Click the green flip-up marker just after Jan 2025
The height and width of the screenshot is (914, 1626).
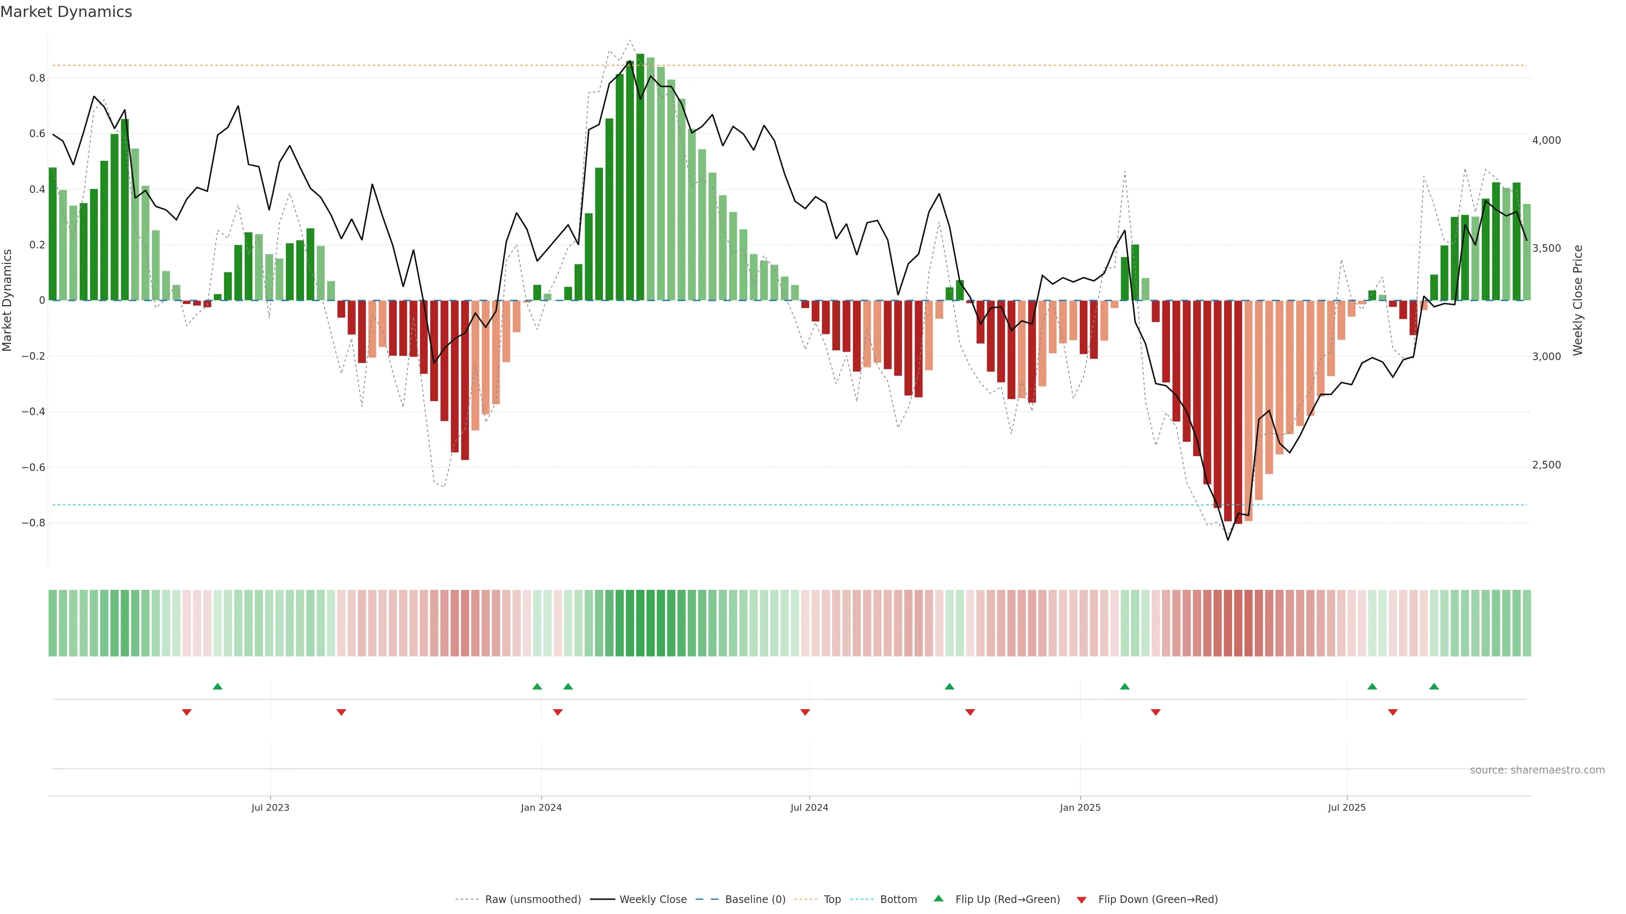(1124, 686)
